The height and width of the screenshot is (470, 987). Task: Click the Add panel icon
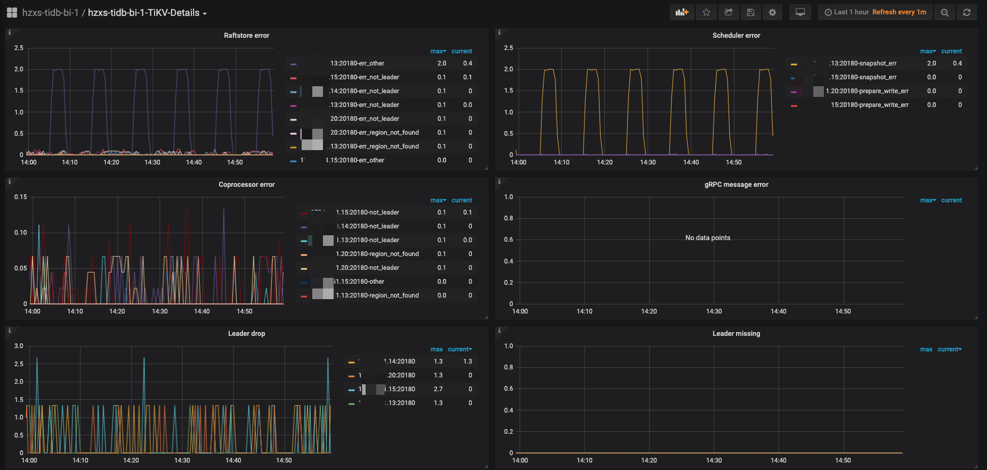[682, 12]
